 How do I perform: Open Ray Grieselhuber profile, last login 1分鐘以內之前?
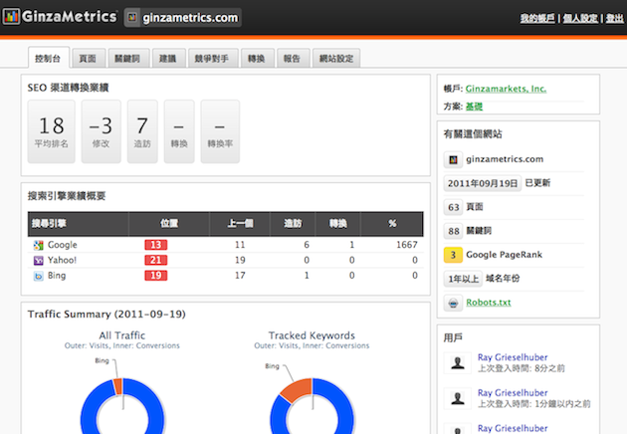513,393
